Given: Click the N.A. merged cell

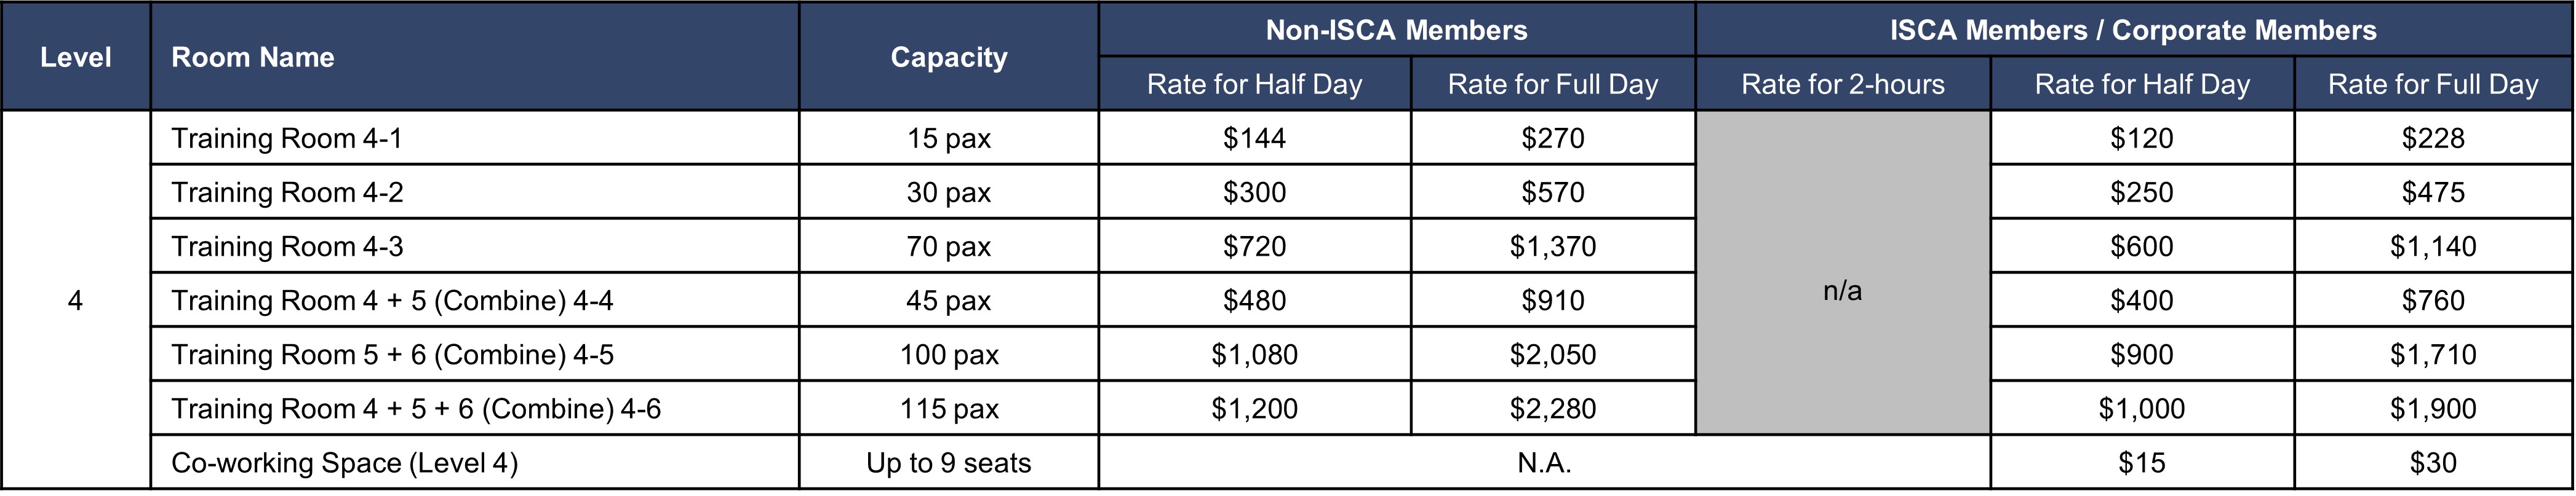Looking at the screenshot, I should [1545, 462].
